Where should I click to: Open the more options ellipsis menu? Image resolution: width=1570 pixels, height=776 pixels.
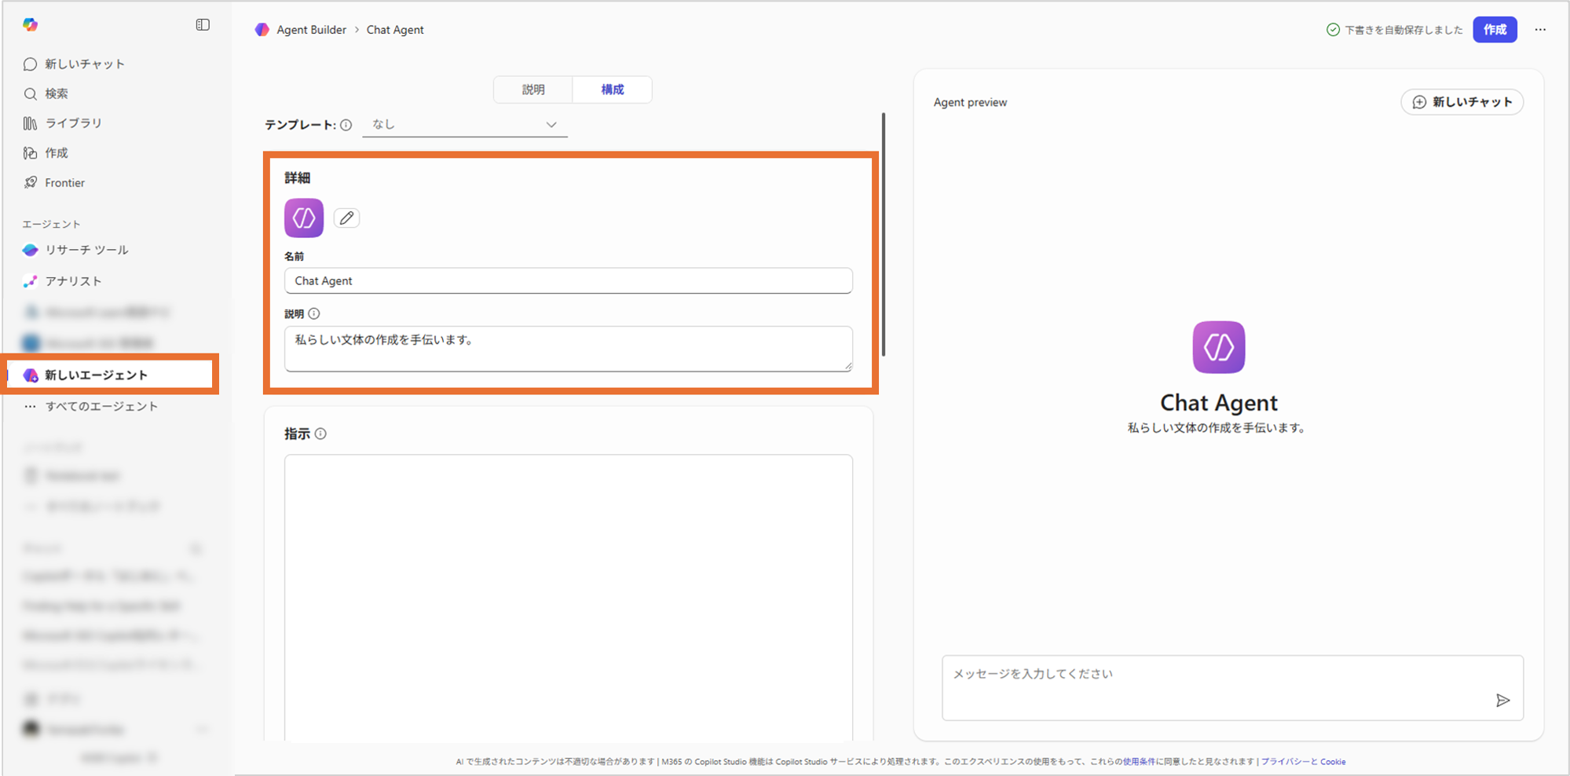pyautogui.click(x=1540, y=30)
